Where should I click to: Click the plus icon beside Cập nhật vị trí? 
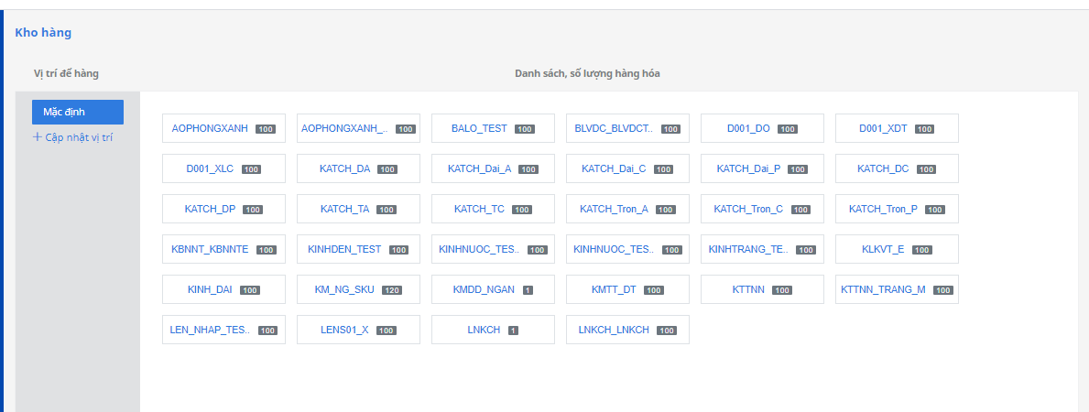38,137
